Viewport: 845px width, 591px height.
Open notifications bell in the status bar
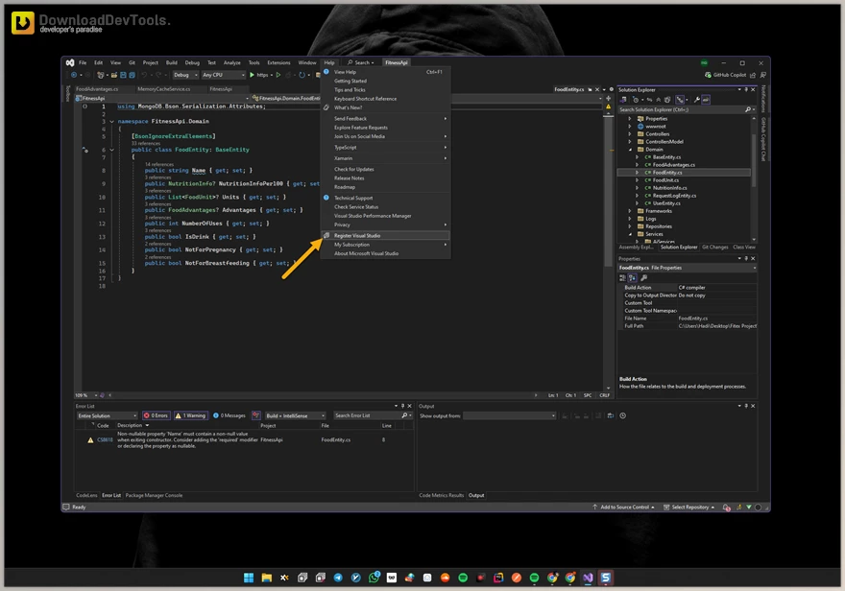[x=725, y=506]
